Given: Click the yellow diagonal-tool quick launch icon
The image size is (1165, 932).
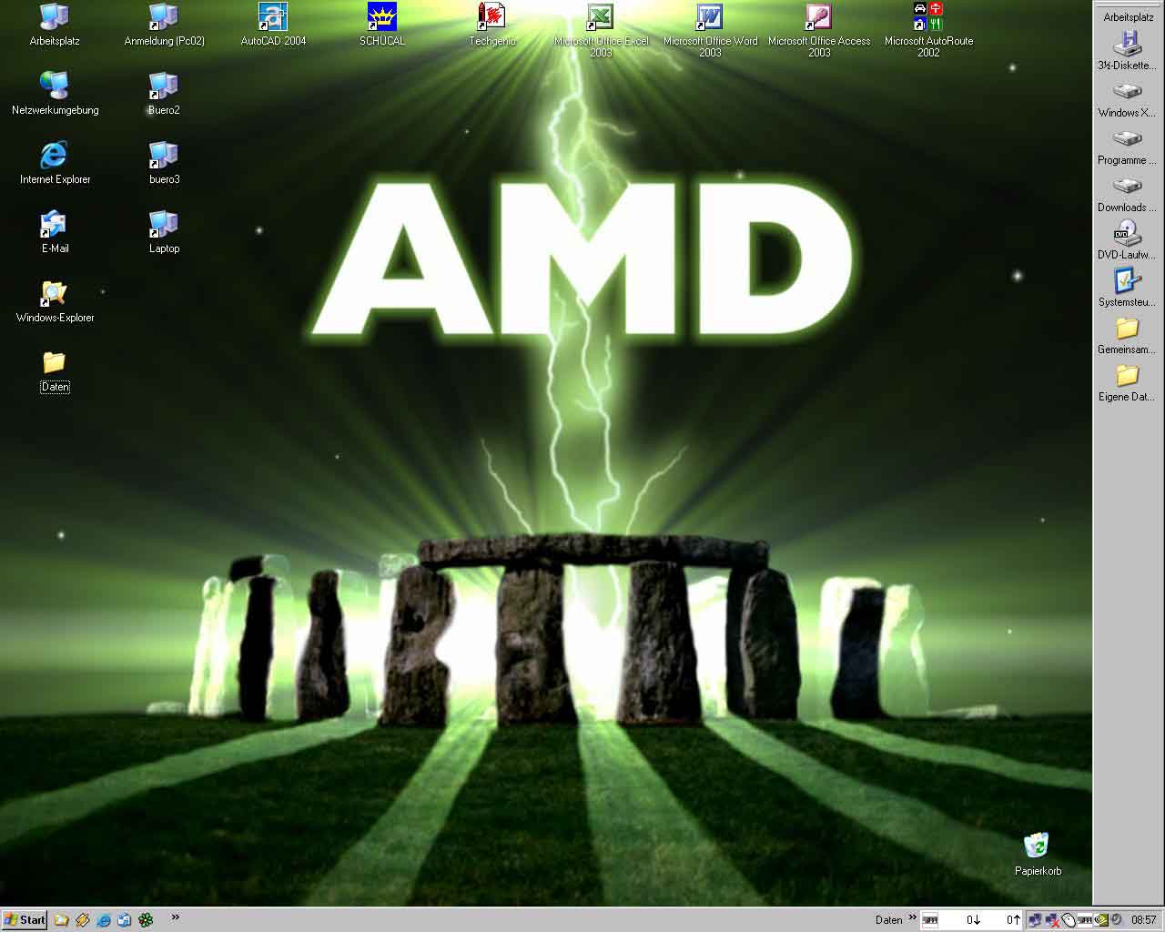Looking at the screenshot, I should point(83,920).
